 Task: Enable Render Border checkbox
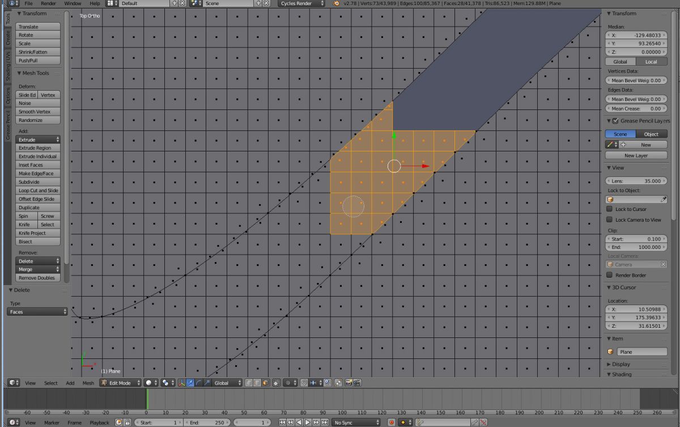pyautogui.click(x=610, y=275)
